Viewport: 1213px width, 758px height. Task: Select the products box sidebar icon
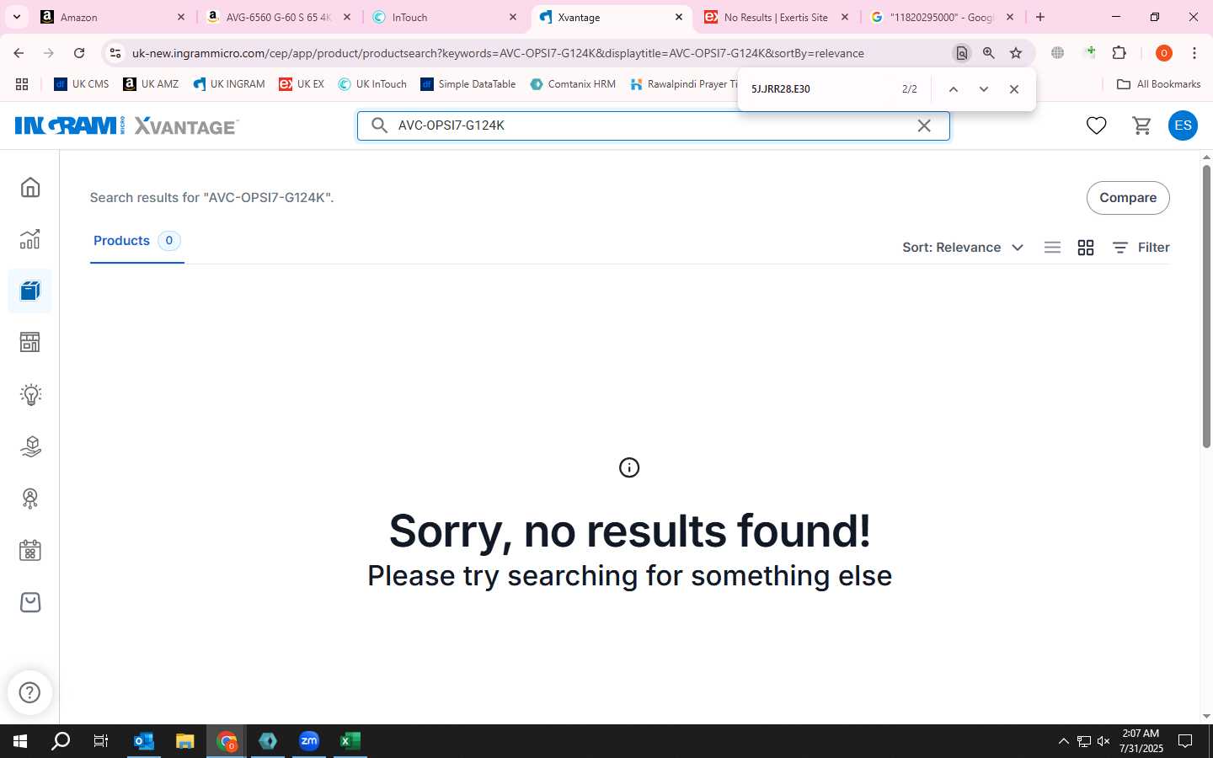[30, 291]
